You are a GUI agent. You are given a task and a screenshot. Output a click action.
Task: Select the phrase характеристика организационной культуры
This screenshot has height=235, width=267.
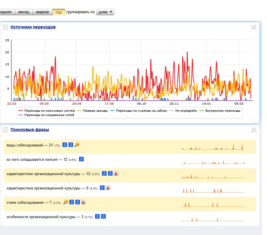coord(43,188)
